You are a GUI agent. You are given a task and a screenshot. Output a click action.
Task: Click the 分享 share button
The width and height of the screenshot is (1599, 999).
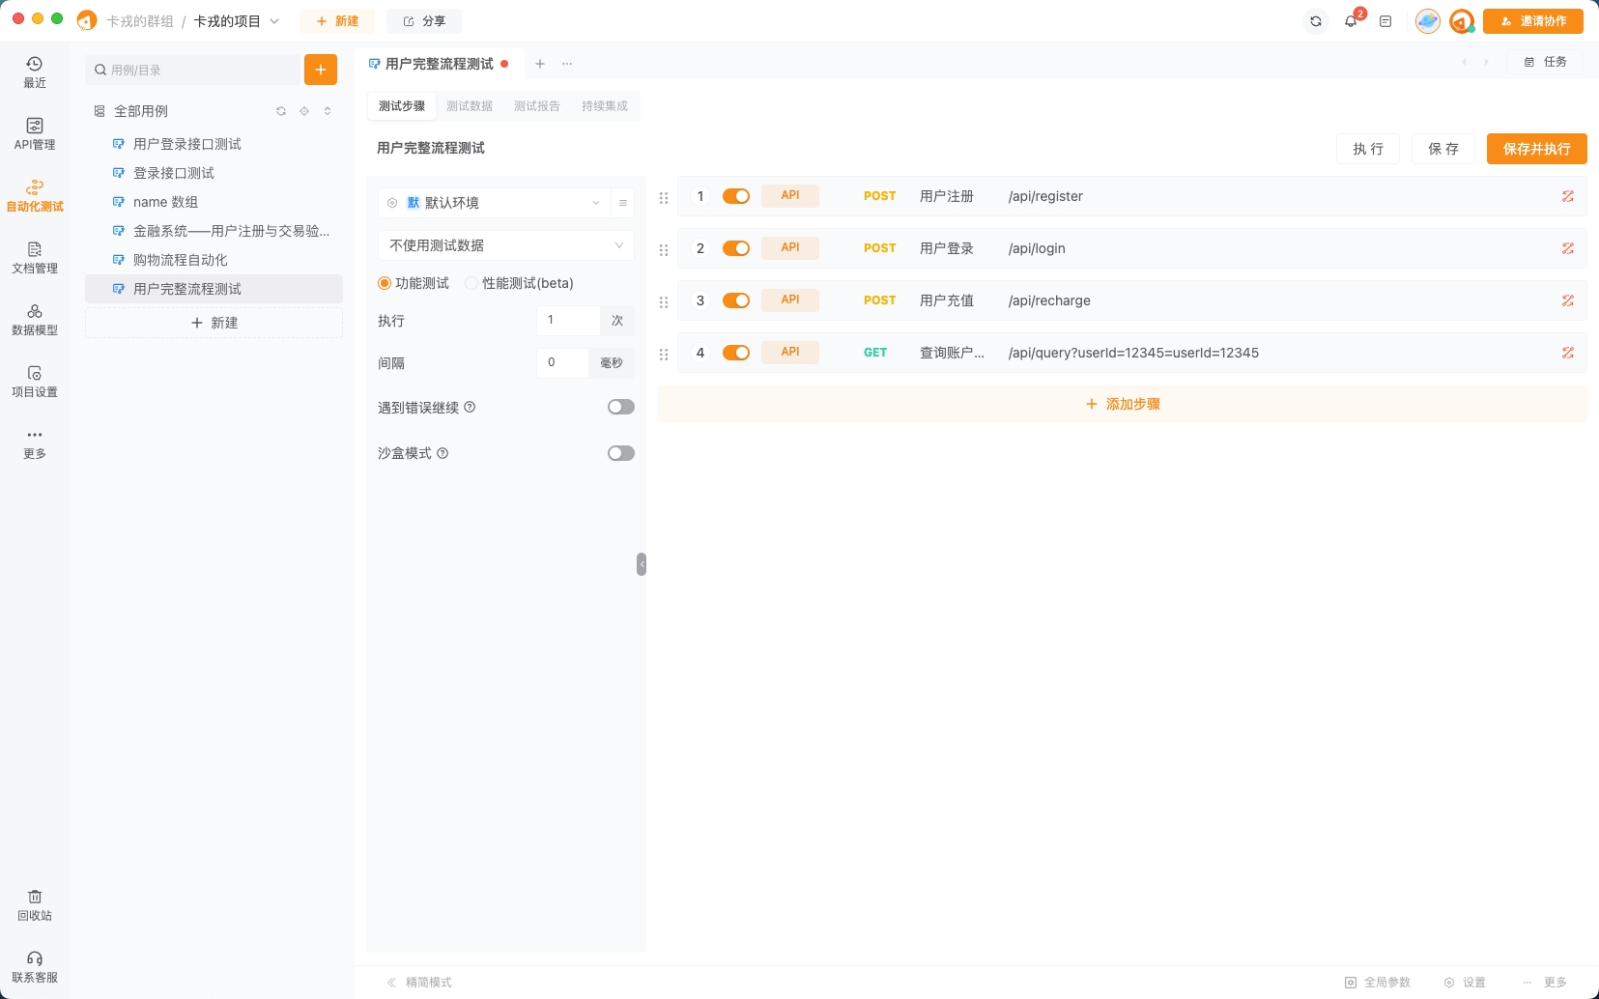click(x=424, y=21)
